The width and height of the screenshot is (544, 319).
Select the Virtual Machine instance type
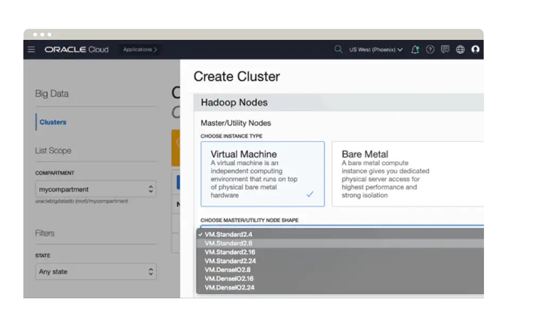point(262,174)
